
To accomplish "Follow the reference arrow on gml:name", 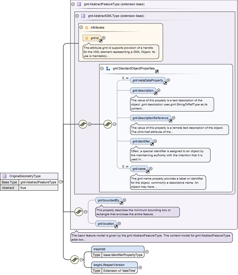I will tap(148, 172).
